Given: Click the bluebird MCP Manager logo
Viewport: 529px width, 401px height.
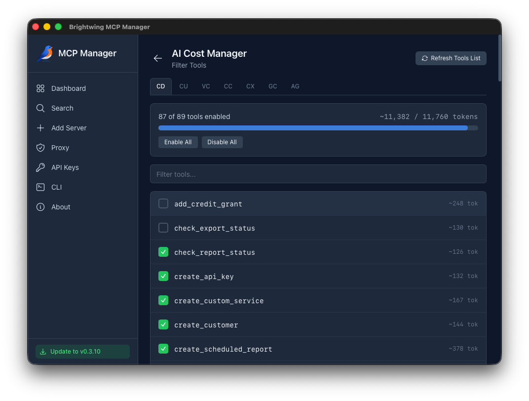Looking at the screenshot, I should (x=45, y=53).
